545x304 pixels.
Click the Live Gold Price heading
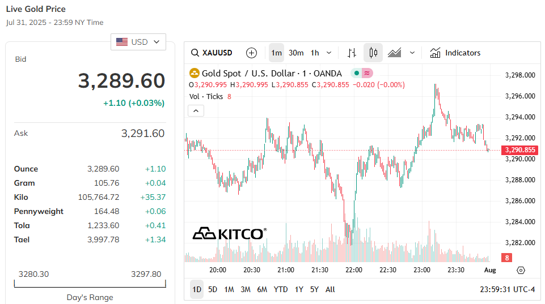36,9
